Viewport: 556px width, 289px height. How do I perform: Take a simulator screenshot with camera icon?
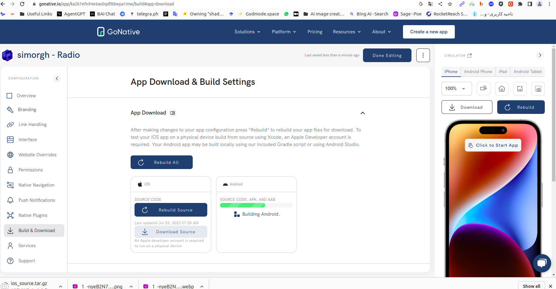538,88
